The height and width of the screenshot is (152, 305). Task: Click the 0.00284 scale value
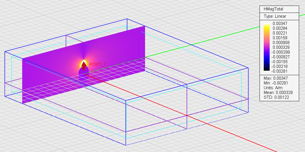280,28
